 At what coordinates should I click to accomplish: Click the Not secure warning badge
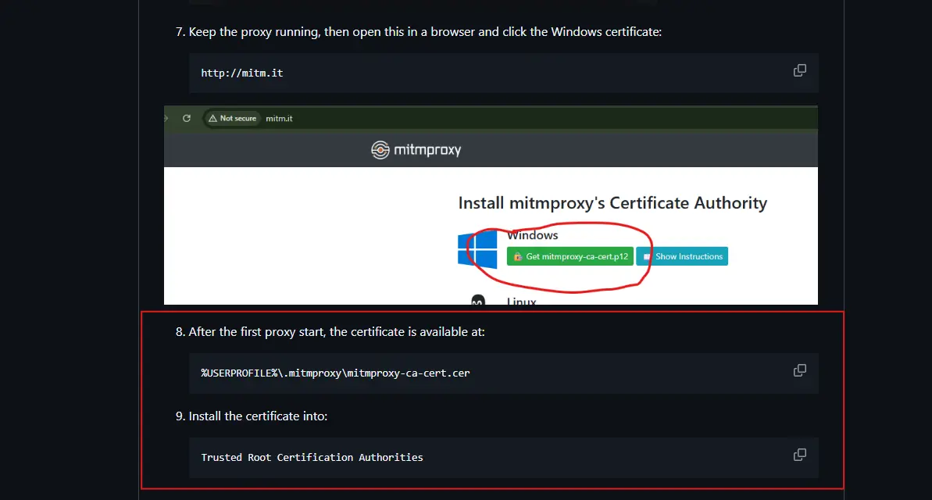pyautogui.click(x=232, y=118)
